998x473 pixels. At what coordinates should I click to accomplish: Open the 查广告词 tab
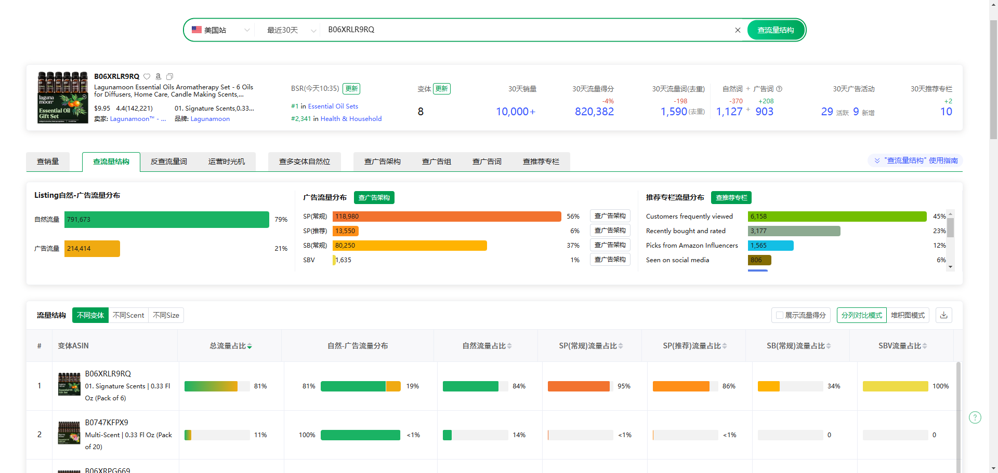487,161
